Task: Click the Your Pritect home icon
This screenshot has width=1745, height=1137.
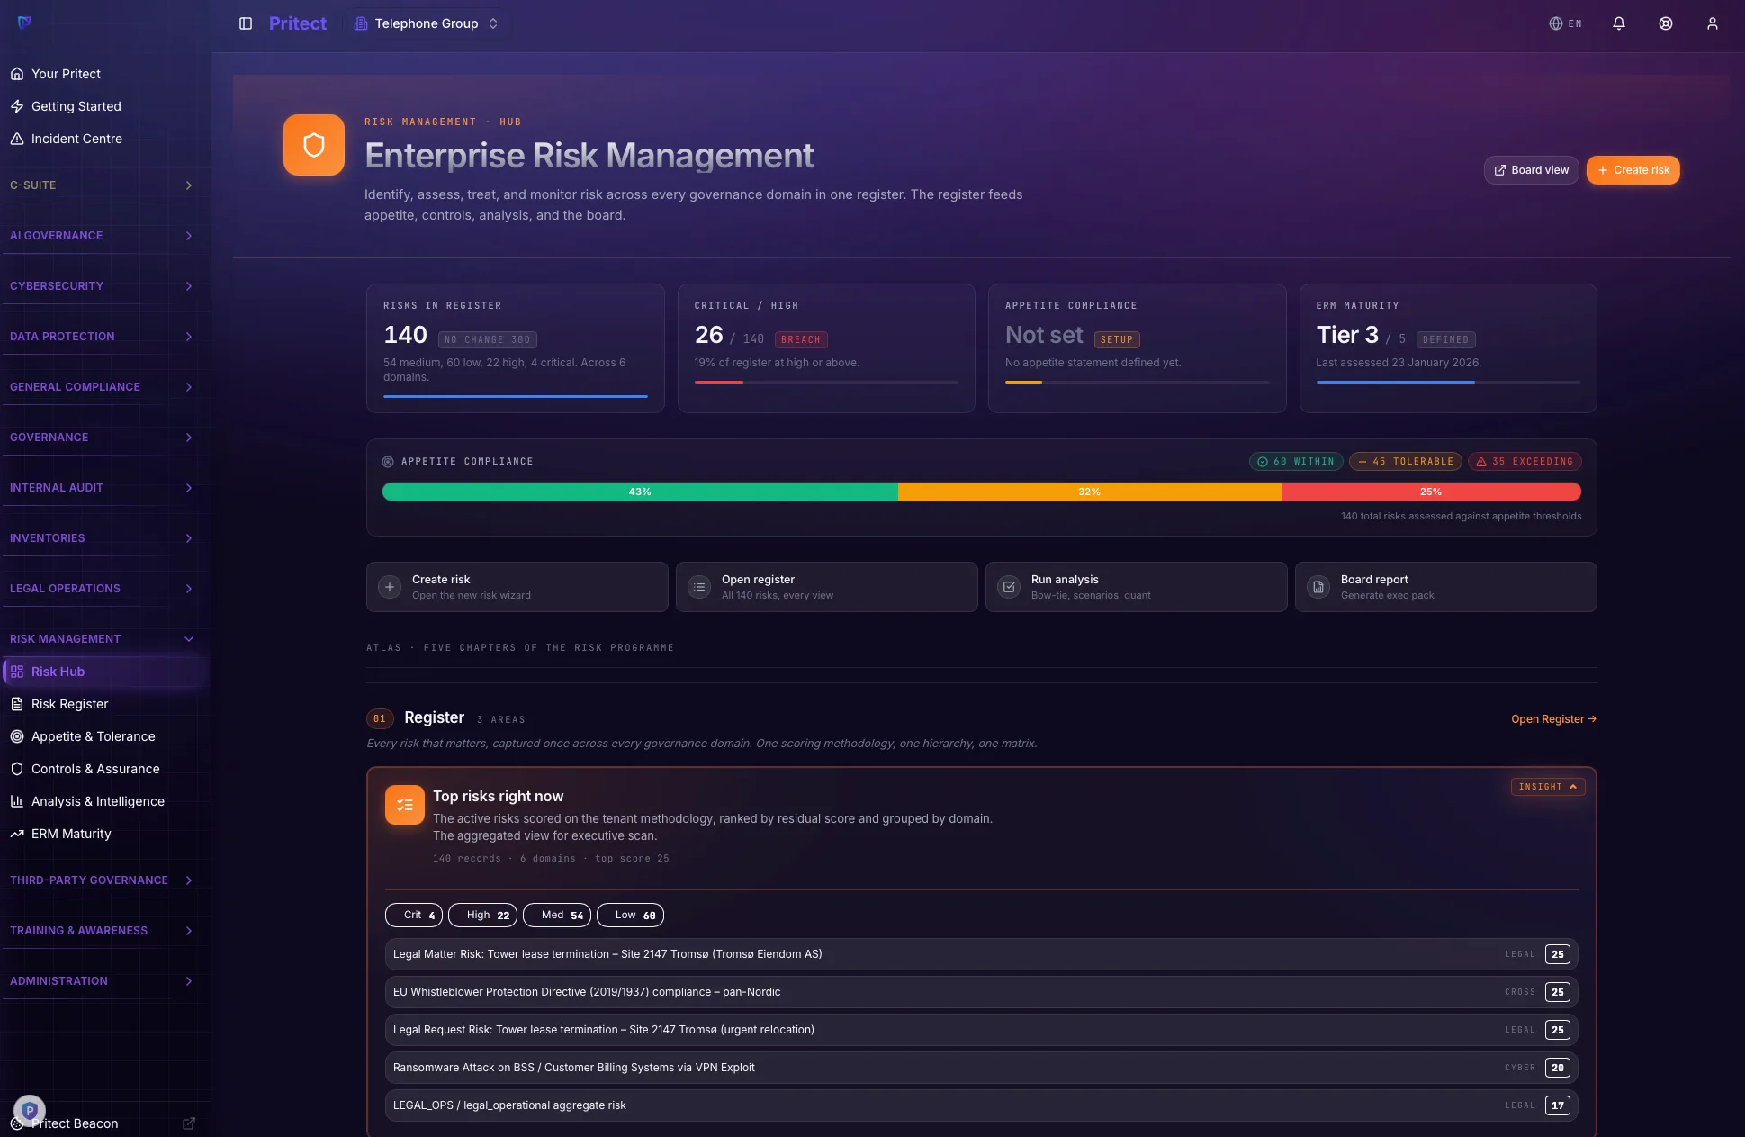Action: click(x=17, y=74)
